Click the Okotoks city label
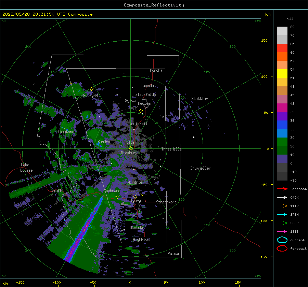The width and height of the screenshot is (308, 287). 137,228
